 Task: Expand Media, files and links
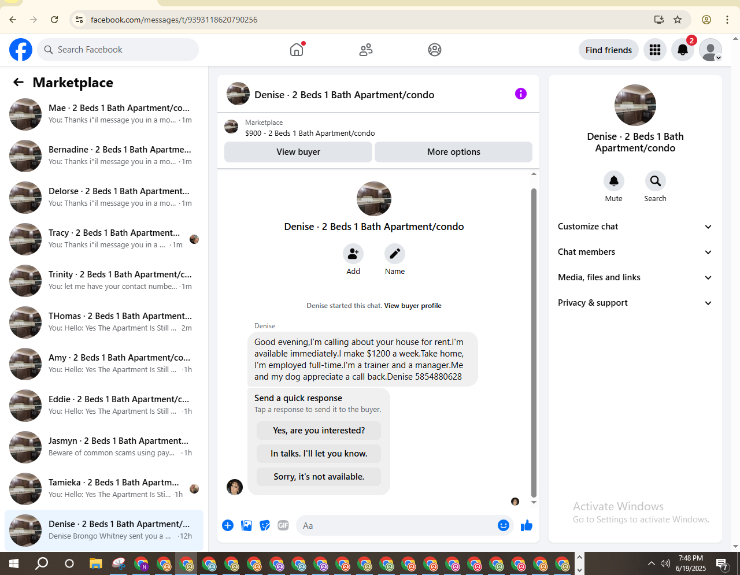tap(635, 277)
